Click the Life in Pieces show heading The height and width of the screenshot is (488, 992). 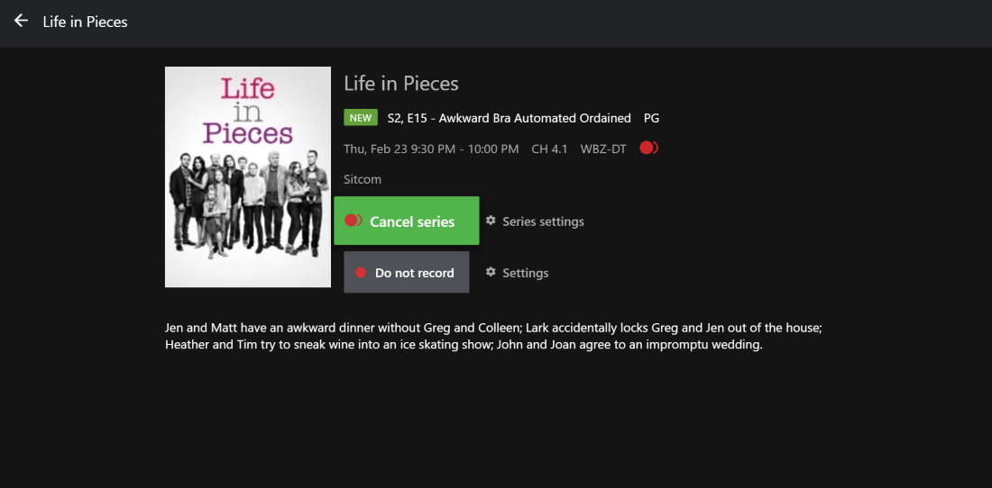[401, 84]
